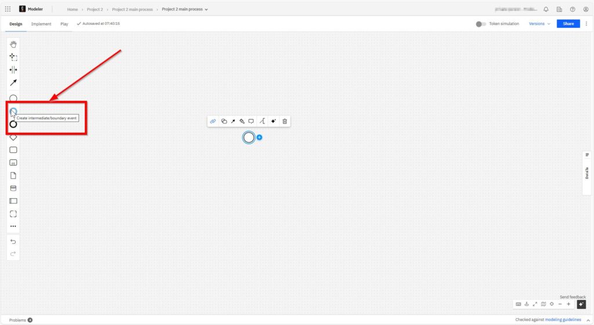Switch to the Implement tab
This screenshot has height=325, width=594.
[x=41, y=24]
